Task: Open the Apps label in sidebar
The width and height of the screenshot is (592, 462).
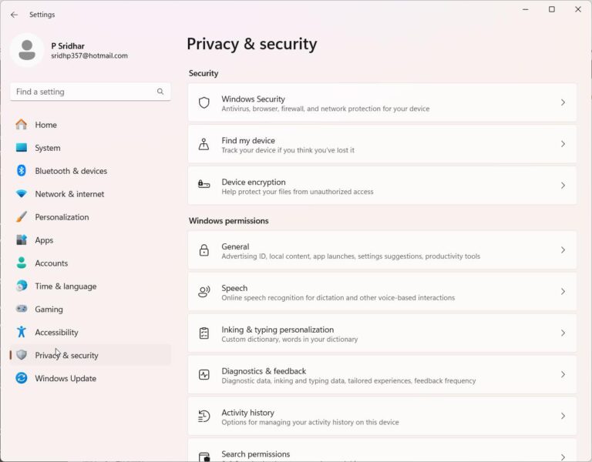Action: (x=44, y=240)
